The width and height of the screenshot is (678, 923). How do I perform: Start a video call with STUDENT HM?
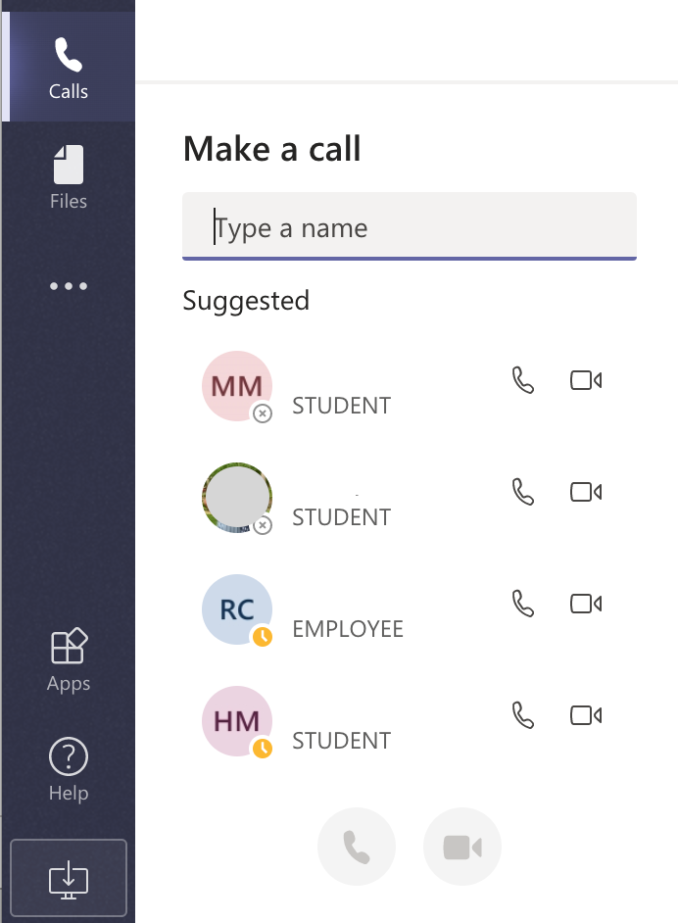[585, 715]
